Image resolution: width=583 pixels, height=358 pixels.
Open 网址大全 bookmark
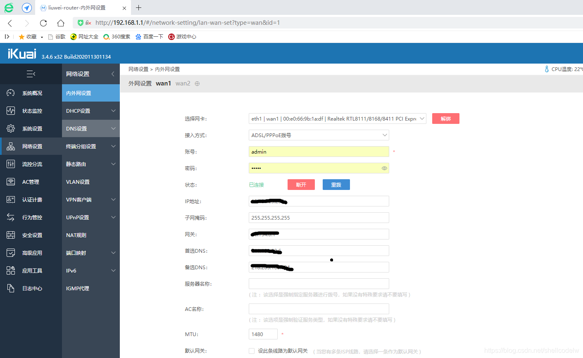click(x=84, y=37)
